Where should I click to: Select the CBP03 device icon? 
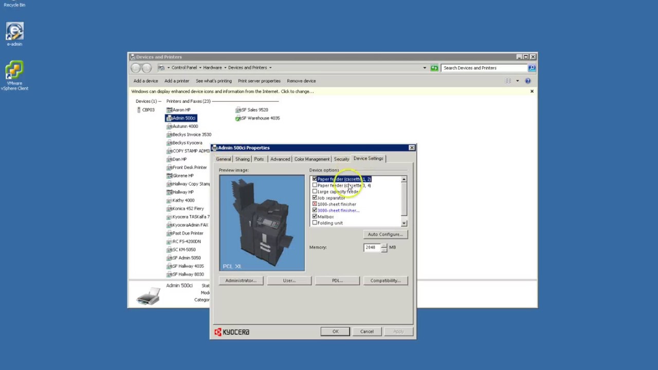145,110
